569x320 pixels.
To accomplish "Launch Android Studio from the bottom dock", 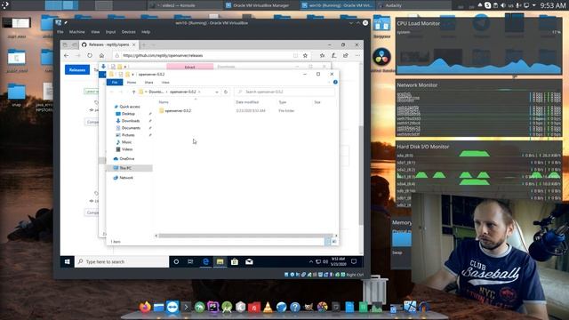I will [227, 308].
